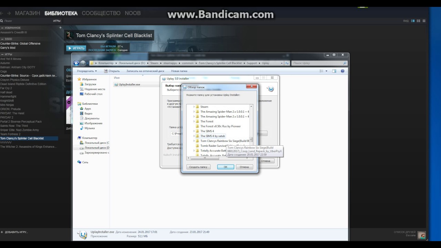Screen dimensions: 441x248
Task: Open the view options dropdown arrow
Action: pos(326,71)
